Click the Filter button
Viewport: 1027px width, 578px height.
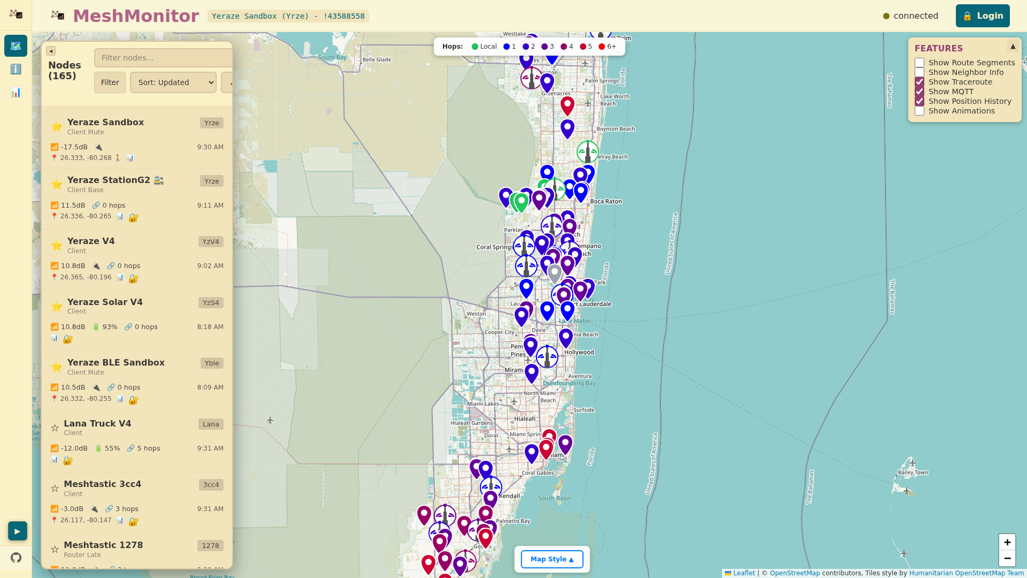(x=110, y=82)
